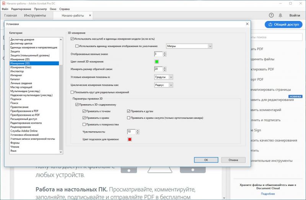Disable Использовать масштаб и единицы измерения модели
306x200 pixels.
[72, 39]
